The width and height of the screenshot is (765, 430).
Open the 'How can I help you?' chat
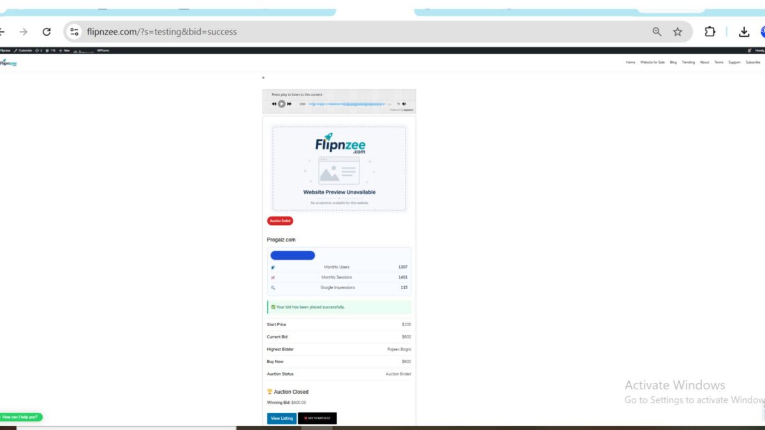(x=21, y=417)
